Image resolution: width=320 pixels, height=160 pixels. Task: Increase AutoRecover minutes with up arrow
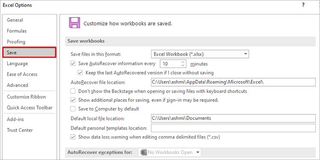183,62
